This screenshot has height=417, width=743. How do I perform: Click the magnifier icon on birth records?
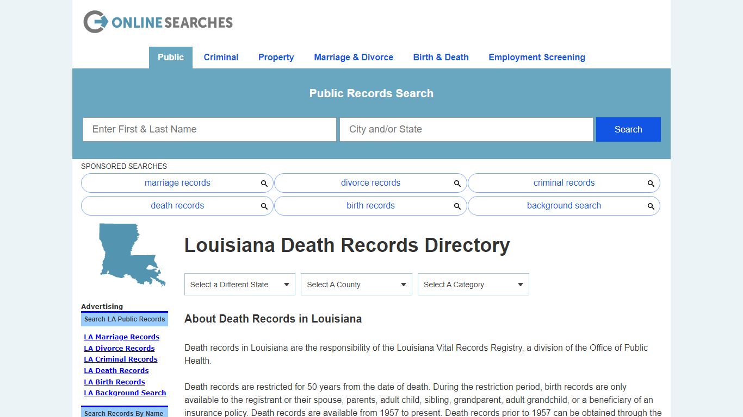(457, 206)
